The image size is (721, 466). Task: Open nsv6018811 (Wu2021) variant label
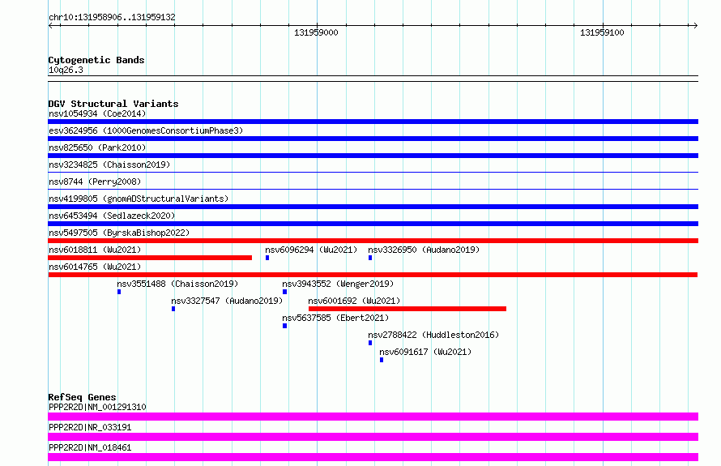click(x=95, y=250)
